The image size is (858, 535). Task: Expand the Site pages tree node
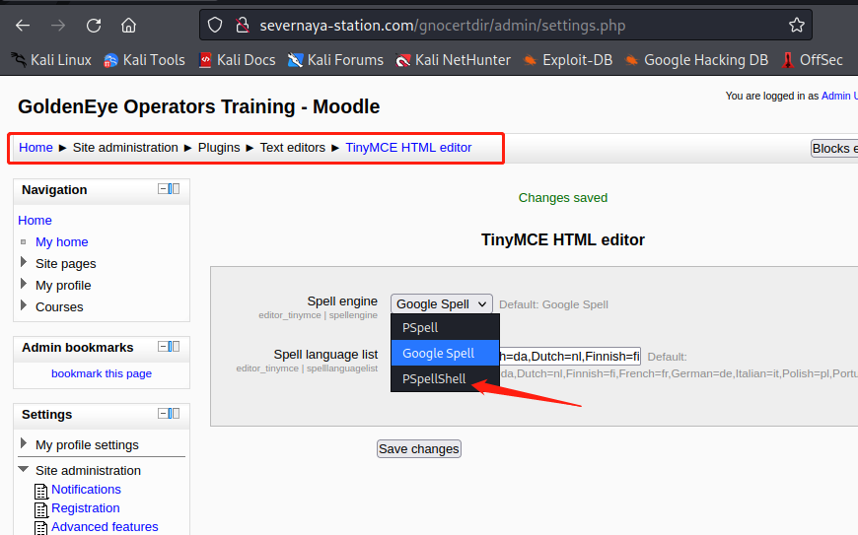pos(24,262)
